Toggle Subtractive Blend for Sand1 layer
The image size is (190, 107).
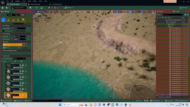coord(12,79)
